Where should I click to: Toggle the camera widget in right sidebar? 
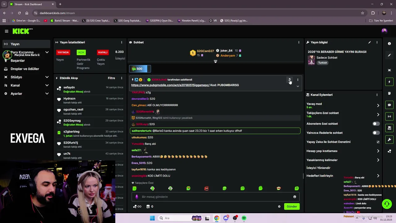click(x=389, y=128)
